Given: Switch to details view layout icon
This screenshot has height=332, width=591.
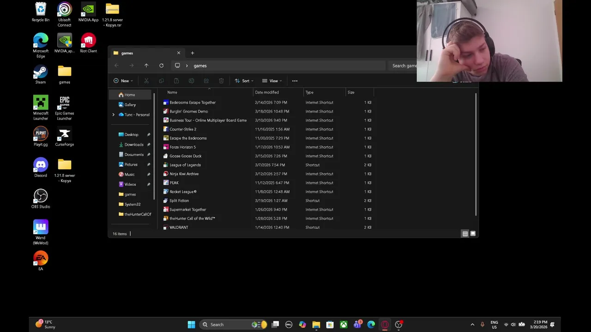Looking at the screenshot, I should coord(465,234).
